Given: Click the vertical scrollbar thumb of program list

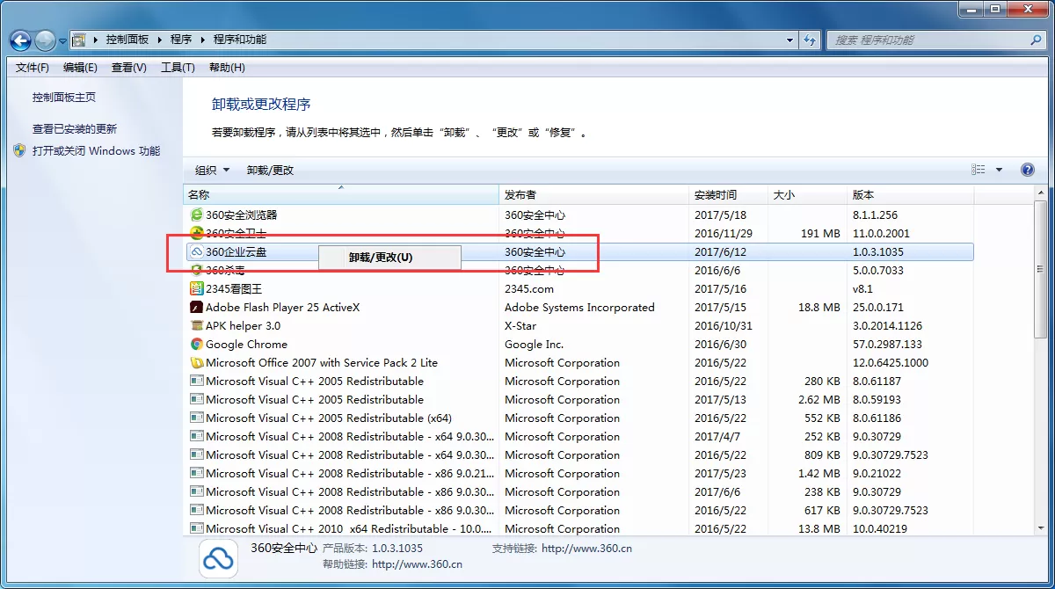Looking at the screenshot, I should [1041, 270].
